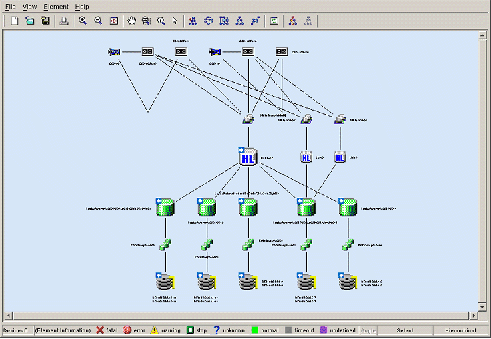Open the Help menu

point(82,7)
